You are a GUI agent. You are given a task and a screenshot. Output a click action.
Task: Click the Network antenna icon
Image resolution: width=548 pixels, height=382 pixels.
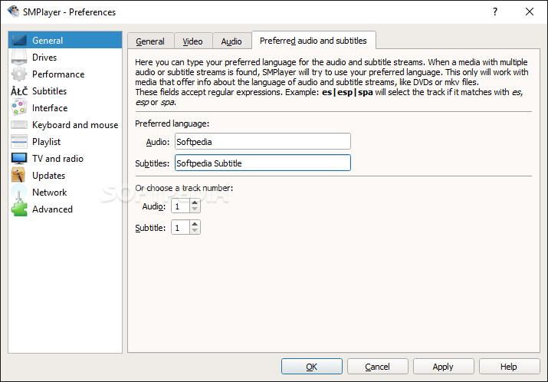(19, 192)
